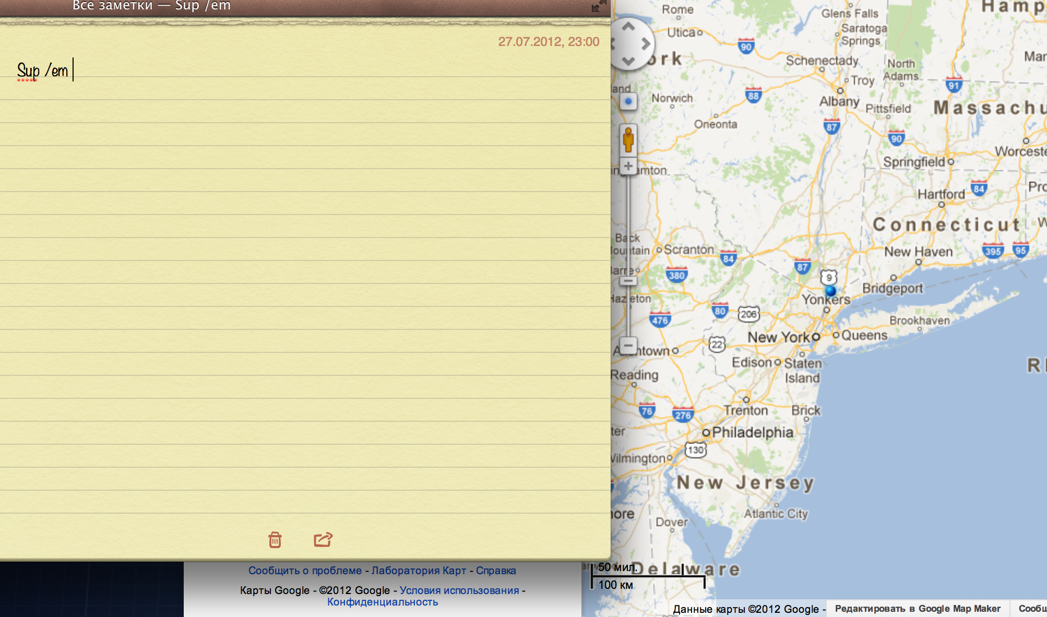Open 'Конфиденциальность' privacy link

[383, 602]
